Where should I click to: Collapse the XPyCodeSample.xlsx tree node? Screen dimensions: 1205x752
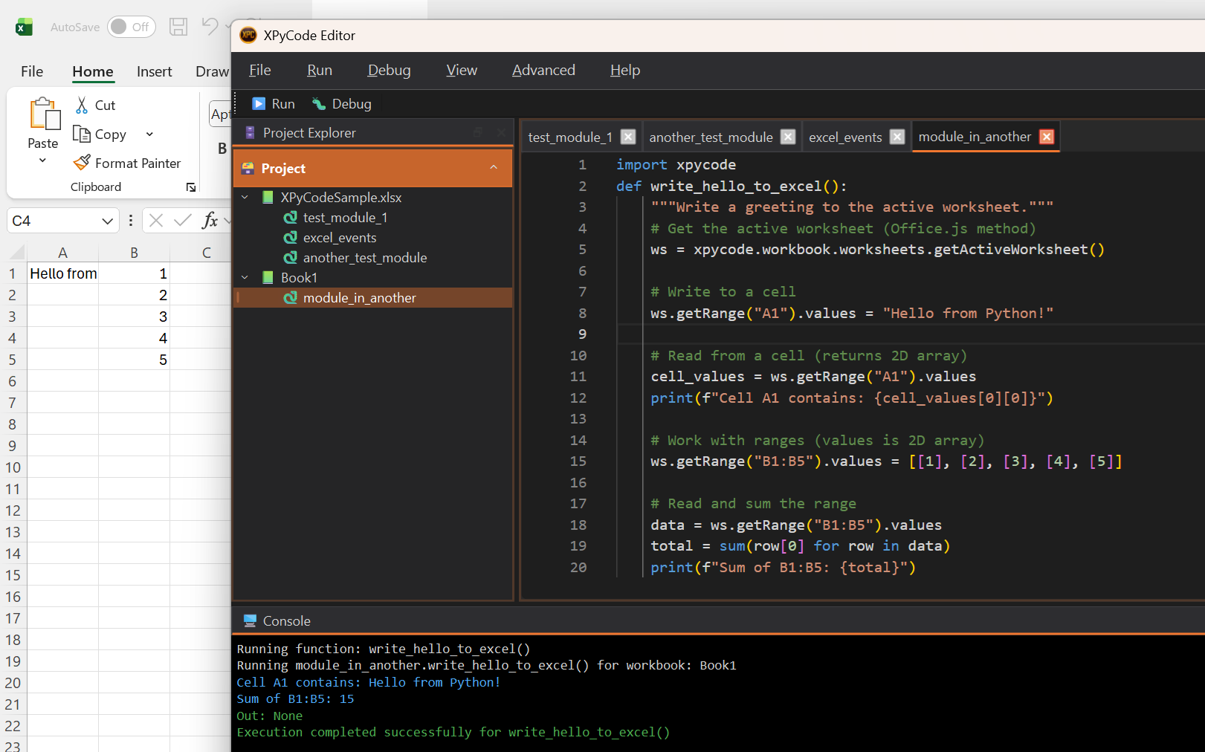pos(245,198)
